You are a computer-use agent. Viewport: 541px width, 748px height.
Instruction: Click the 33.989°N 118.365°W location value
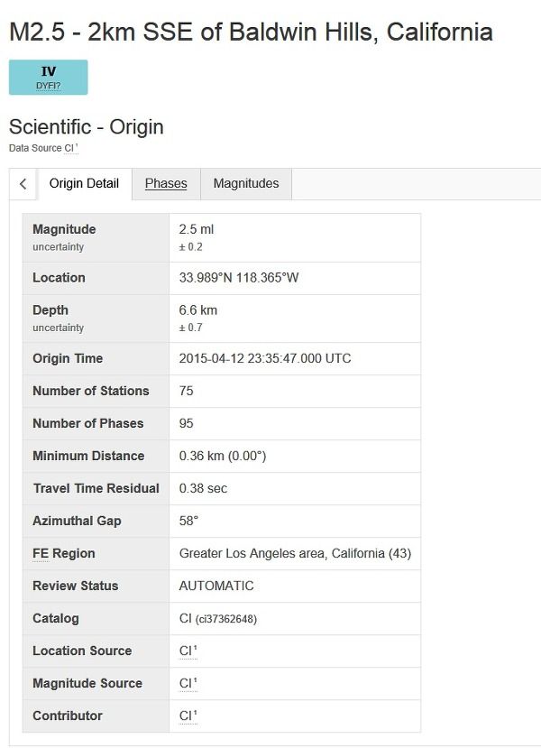[239, 278]
